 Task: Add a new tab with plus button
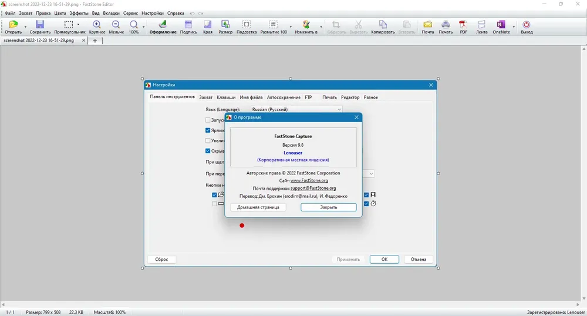click(95, 41)
